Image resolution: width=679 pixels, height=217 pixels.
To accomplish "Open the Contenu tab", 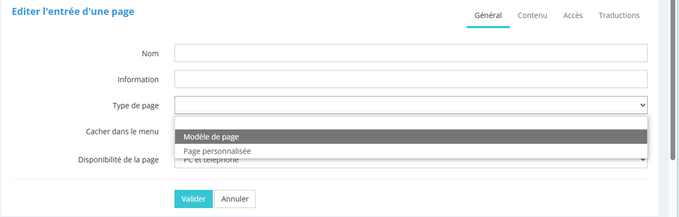I will click(x=532, y=16).
